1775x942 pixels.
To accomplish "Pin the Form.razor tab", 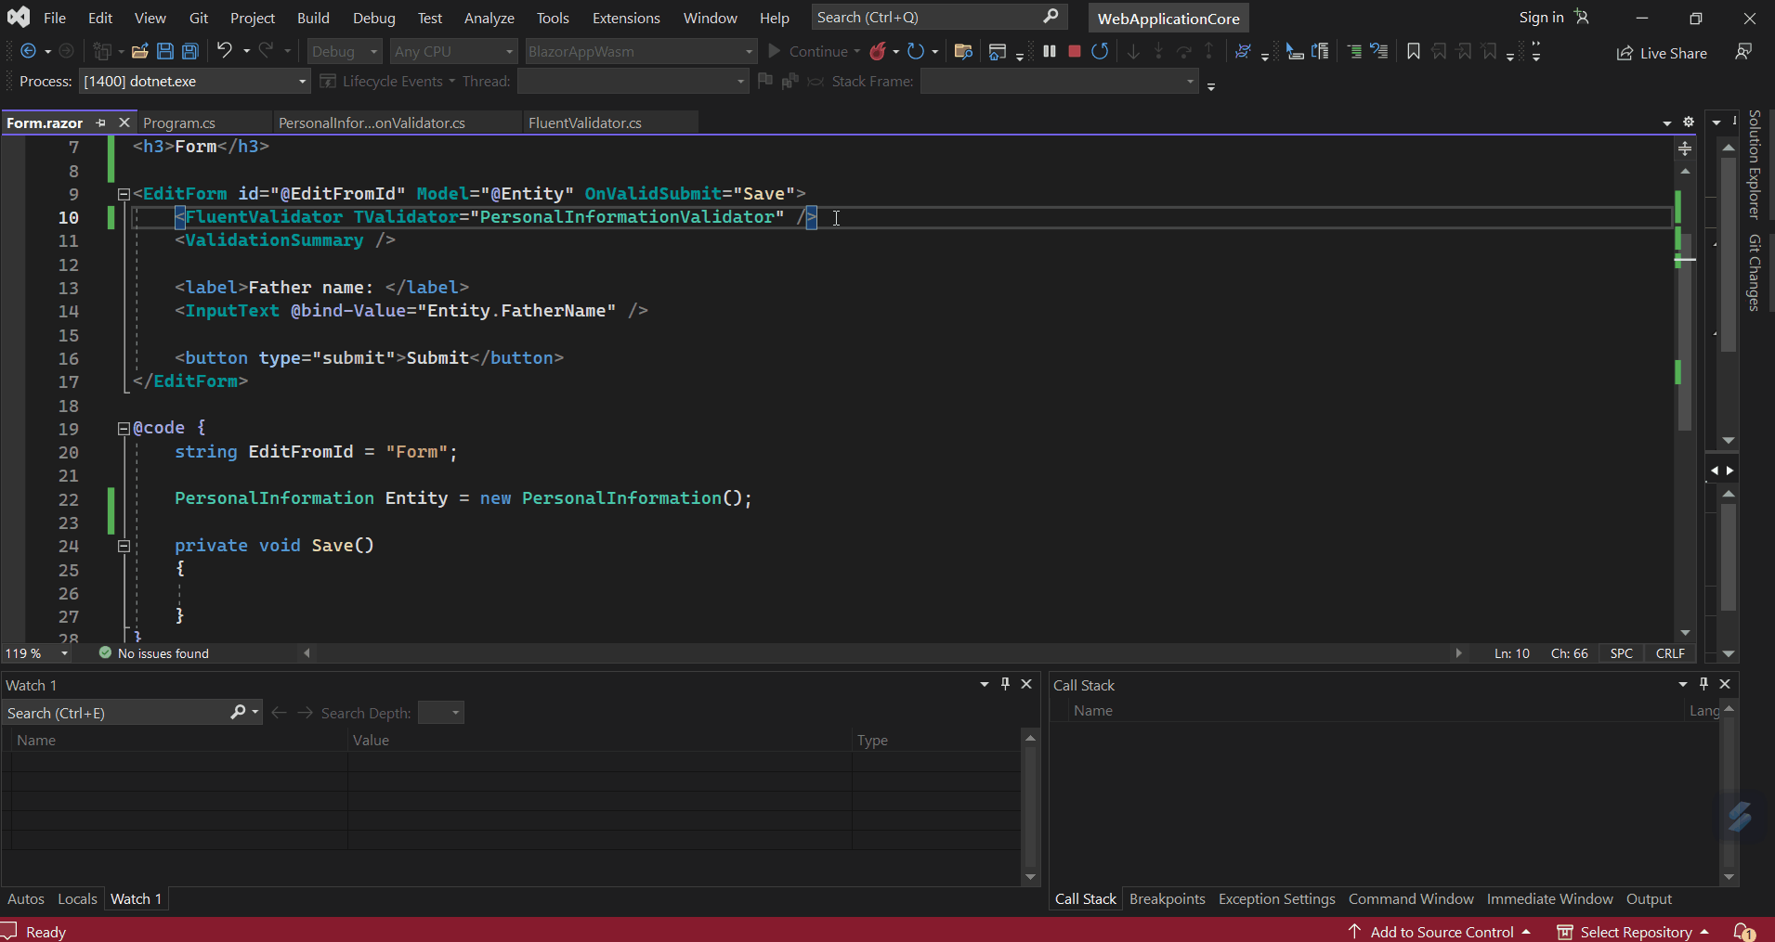I will (x=101, y=123).
